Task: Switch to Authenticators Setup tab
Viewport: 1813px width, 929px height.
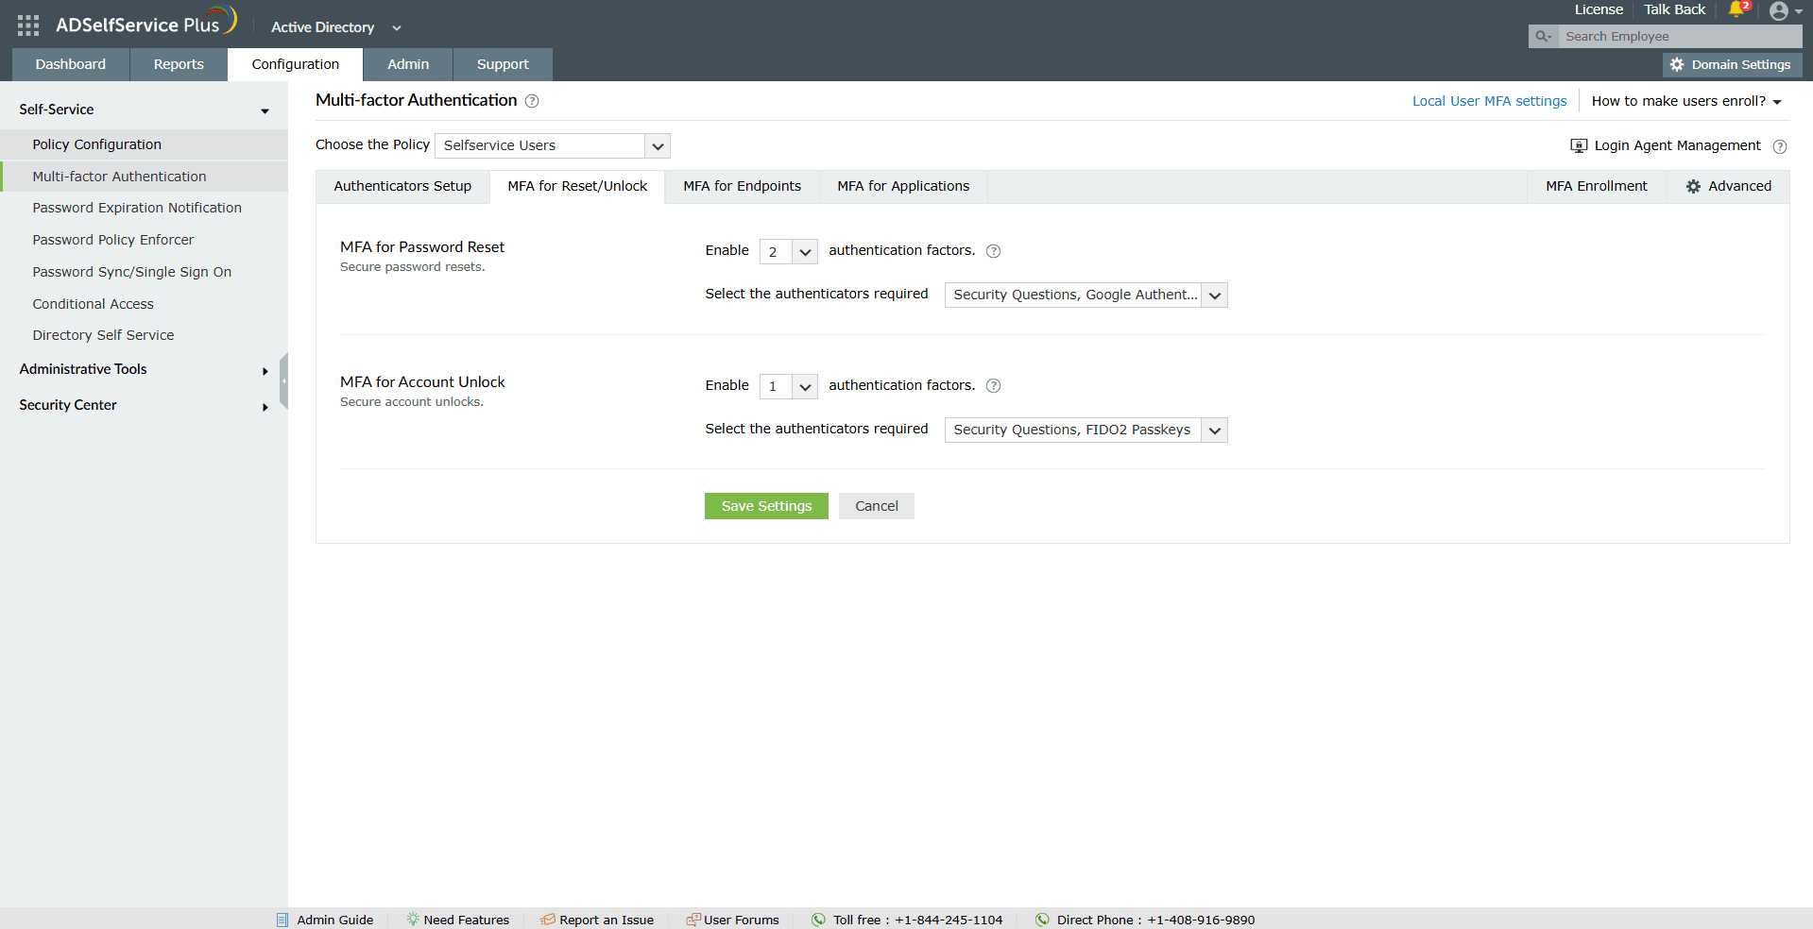Action: point(402,187)
